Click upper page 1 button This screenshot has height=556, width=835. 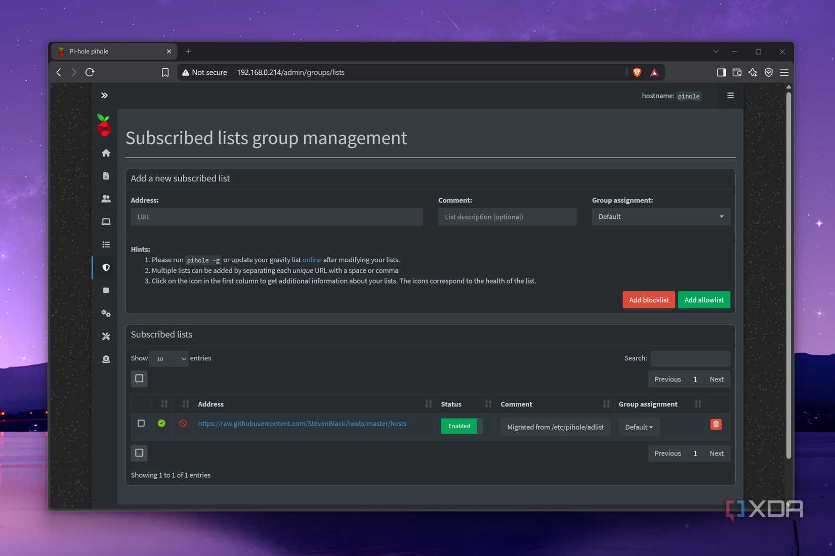point(695,379)
